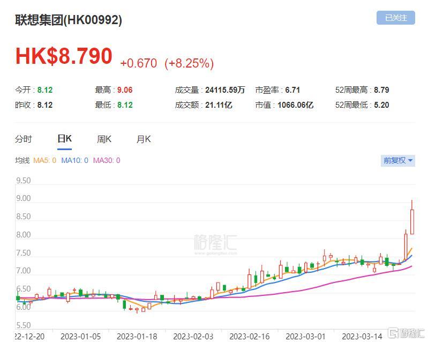Switch to the 分时 chart tab

click(x=24, y=139)
